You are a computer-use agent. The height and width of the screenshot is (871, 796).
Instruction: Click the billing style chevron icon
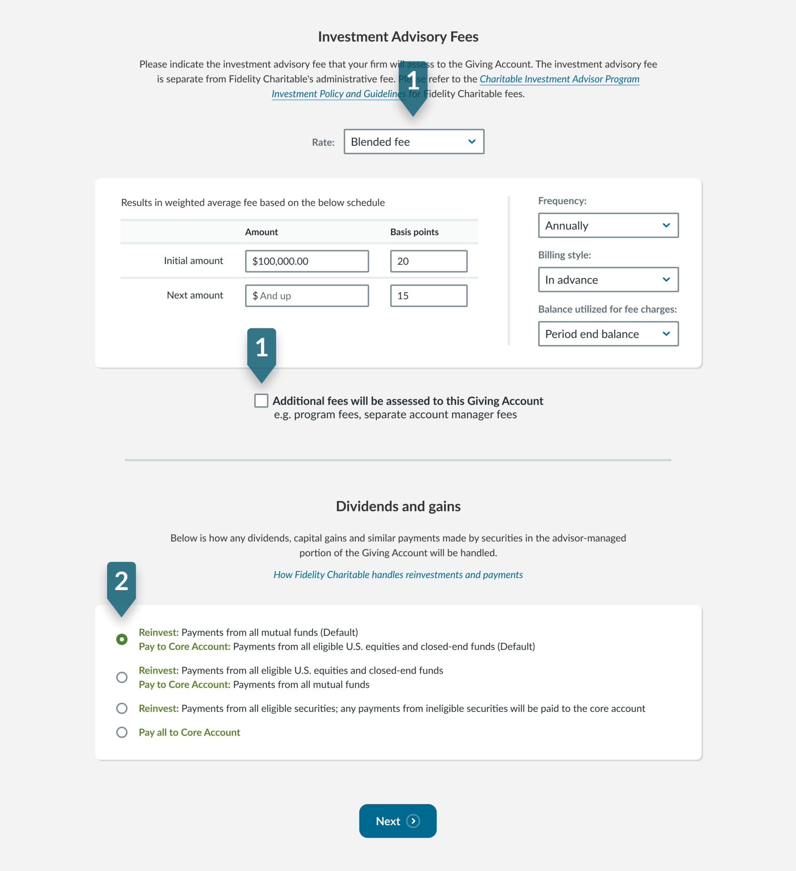(665, 279)
